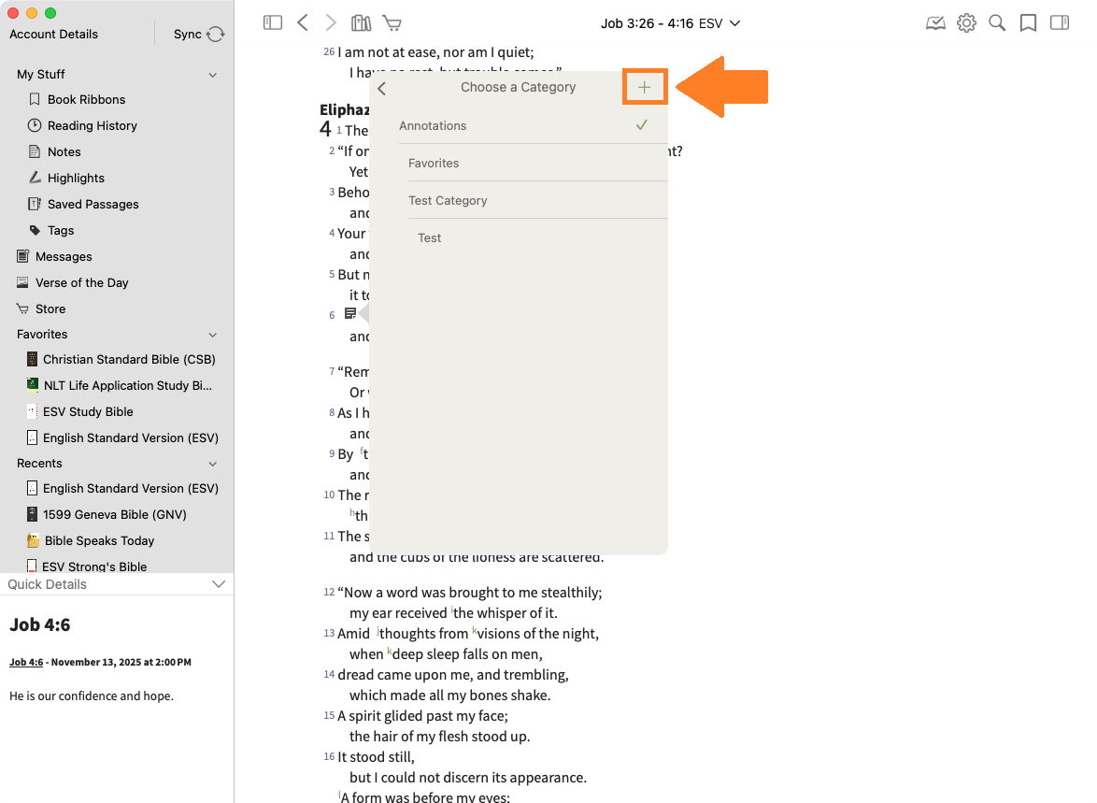Go back in the category popover

coord(382,88)
